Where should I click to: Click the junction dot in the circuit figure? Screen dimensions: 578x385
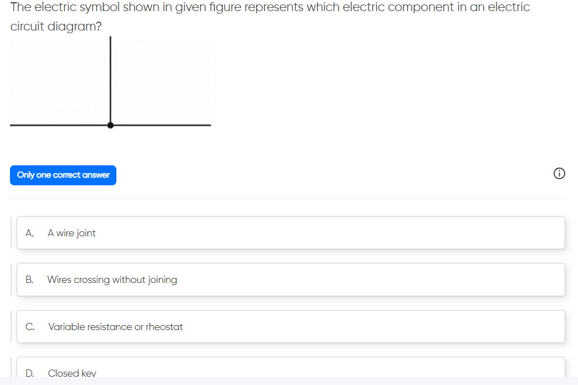(110, 125)
